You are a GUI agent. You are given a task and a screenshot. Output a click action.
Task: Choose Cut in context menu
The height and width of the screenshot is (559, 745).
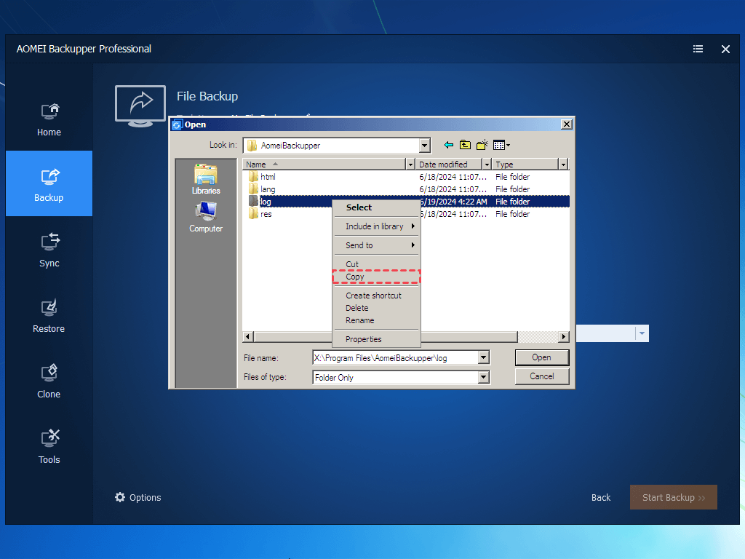coord(376,264)
